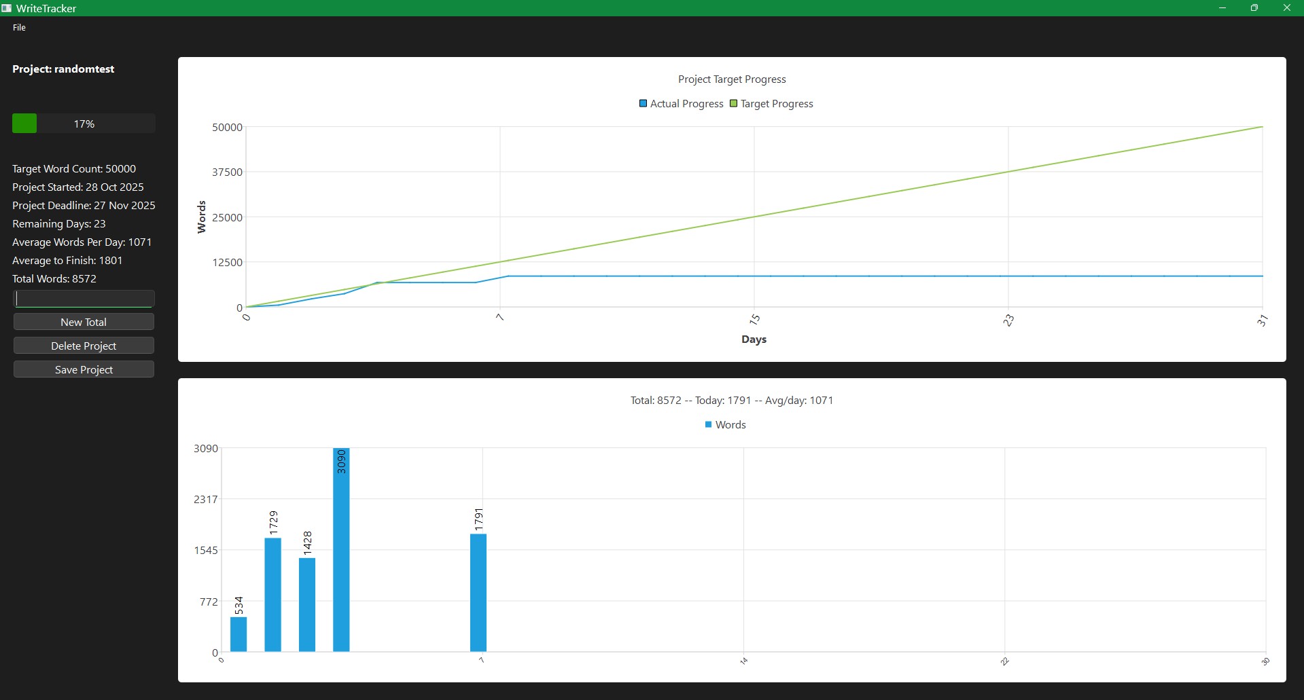Click the WriteTracker app icon in title bar
The width and height of the screenshot is (1304, 700).
[x=7, y=8]
